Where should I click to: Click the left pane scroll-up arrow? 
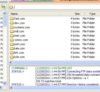tap(5, 13)
